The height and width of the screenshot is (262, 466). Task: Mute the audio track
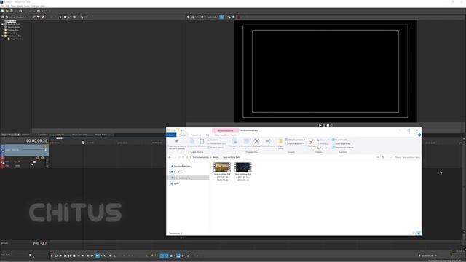(38, 158)
